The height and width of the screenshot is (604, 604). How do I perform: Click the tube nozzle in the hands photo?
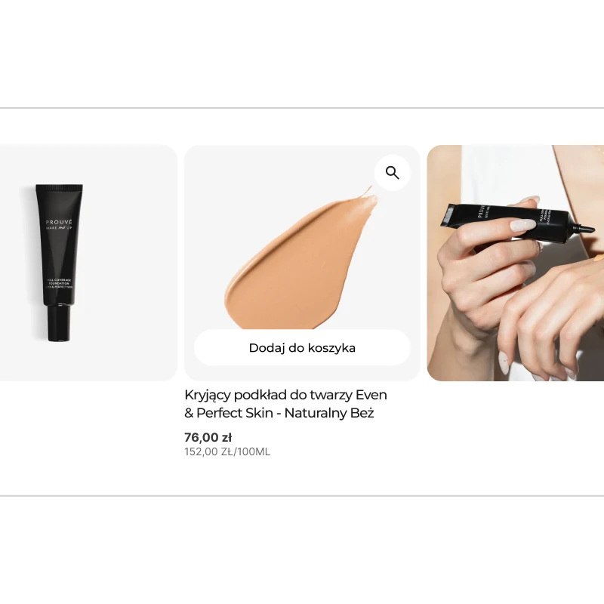point(585,228)
